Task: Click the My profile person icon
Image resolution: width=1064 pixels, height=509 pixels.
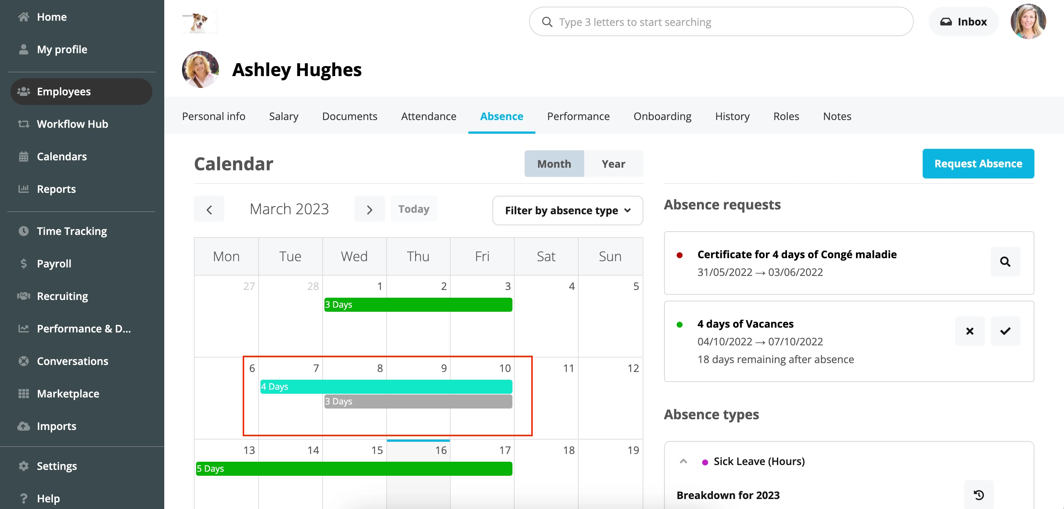Action: pyautogui.click(x=24, y=49)
